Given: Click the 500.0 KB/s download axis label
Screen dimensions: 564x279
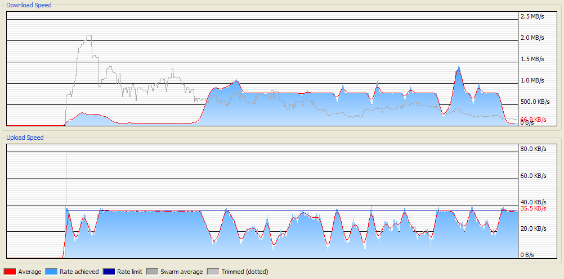Looking at the screenshot, I should tap(535, 102).
